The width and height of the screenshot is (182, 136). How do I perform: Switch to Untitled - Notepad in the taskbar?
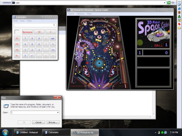[28, 132]
